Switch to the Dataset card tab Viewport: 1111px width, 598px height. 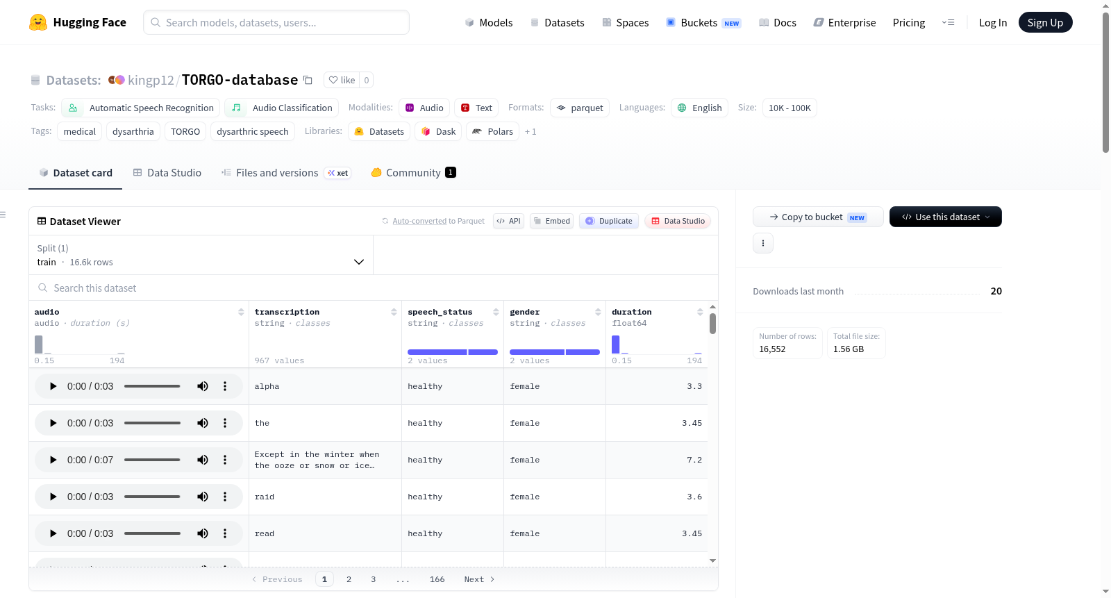tap(76, 173)
